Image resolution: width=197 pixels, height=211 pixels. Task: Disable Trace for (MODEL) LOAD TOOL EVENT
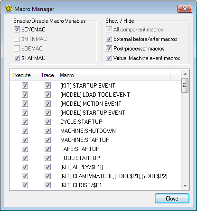[x=47, y=95]
